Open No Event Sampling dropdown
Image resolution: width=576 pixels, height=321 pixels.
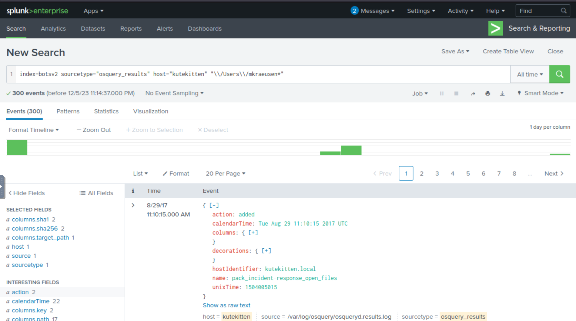tap(174, 93)
